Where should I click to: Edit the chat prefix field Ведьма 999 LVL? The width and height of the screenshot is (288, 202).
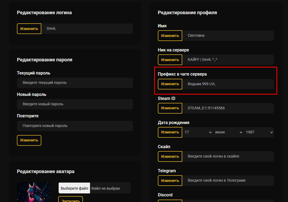(x=228, y=84)
